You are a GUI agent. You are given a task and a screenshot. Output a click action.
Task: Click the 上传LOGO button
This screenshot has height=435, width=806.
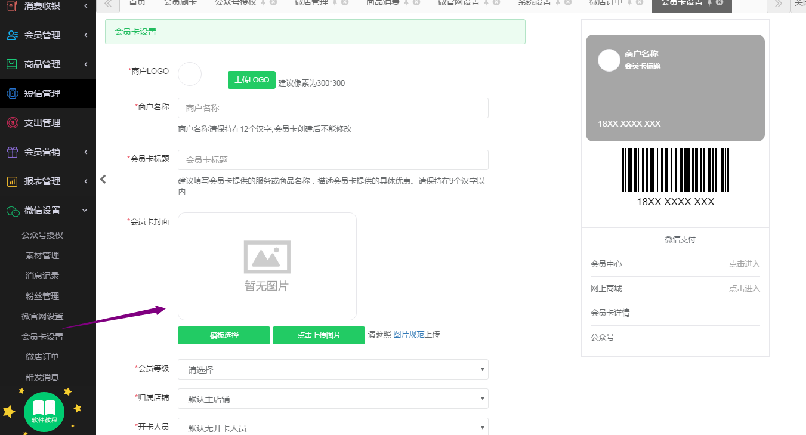pyautogui.click(x=251, y=79)
